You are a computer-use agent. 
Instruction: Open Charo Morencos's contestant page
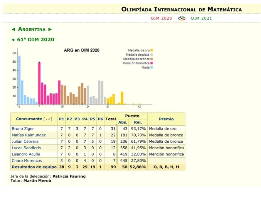tap(27, 160)
